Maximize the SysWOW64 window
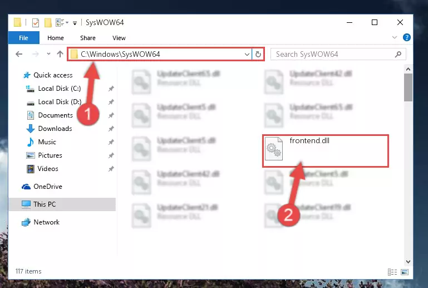The height and width of the screenshot is (288, 428). [x=375, y=23]
